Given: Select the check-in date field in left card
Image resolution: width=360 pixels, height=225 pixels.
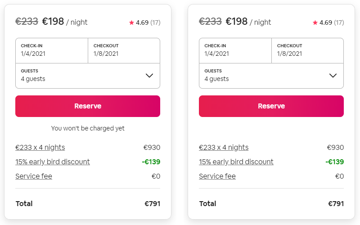Looking at the screenshot, I should (x=52, y=50).
